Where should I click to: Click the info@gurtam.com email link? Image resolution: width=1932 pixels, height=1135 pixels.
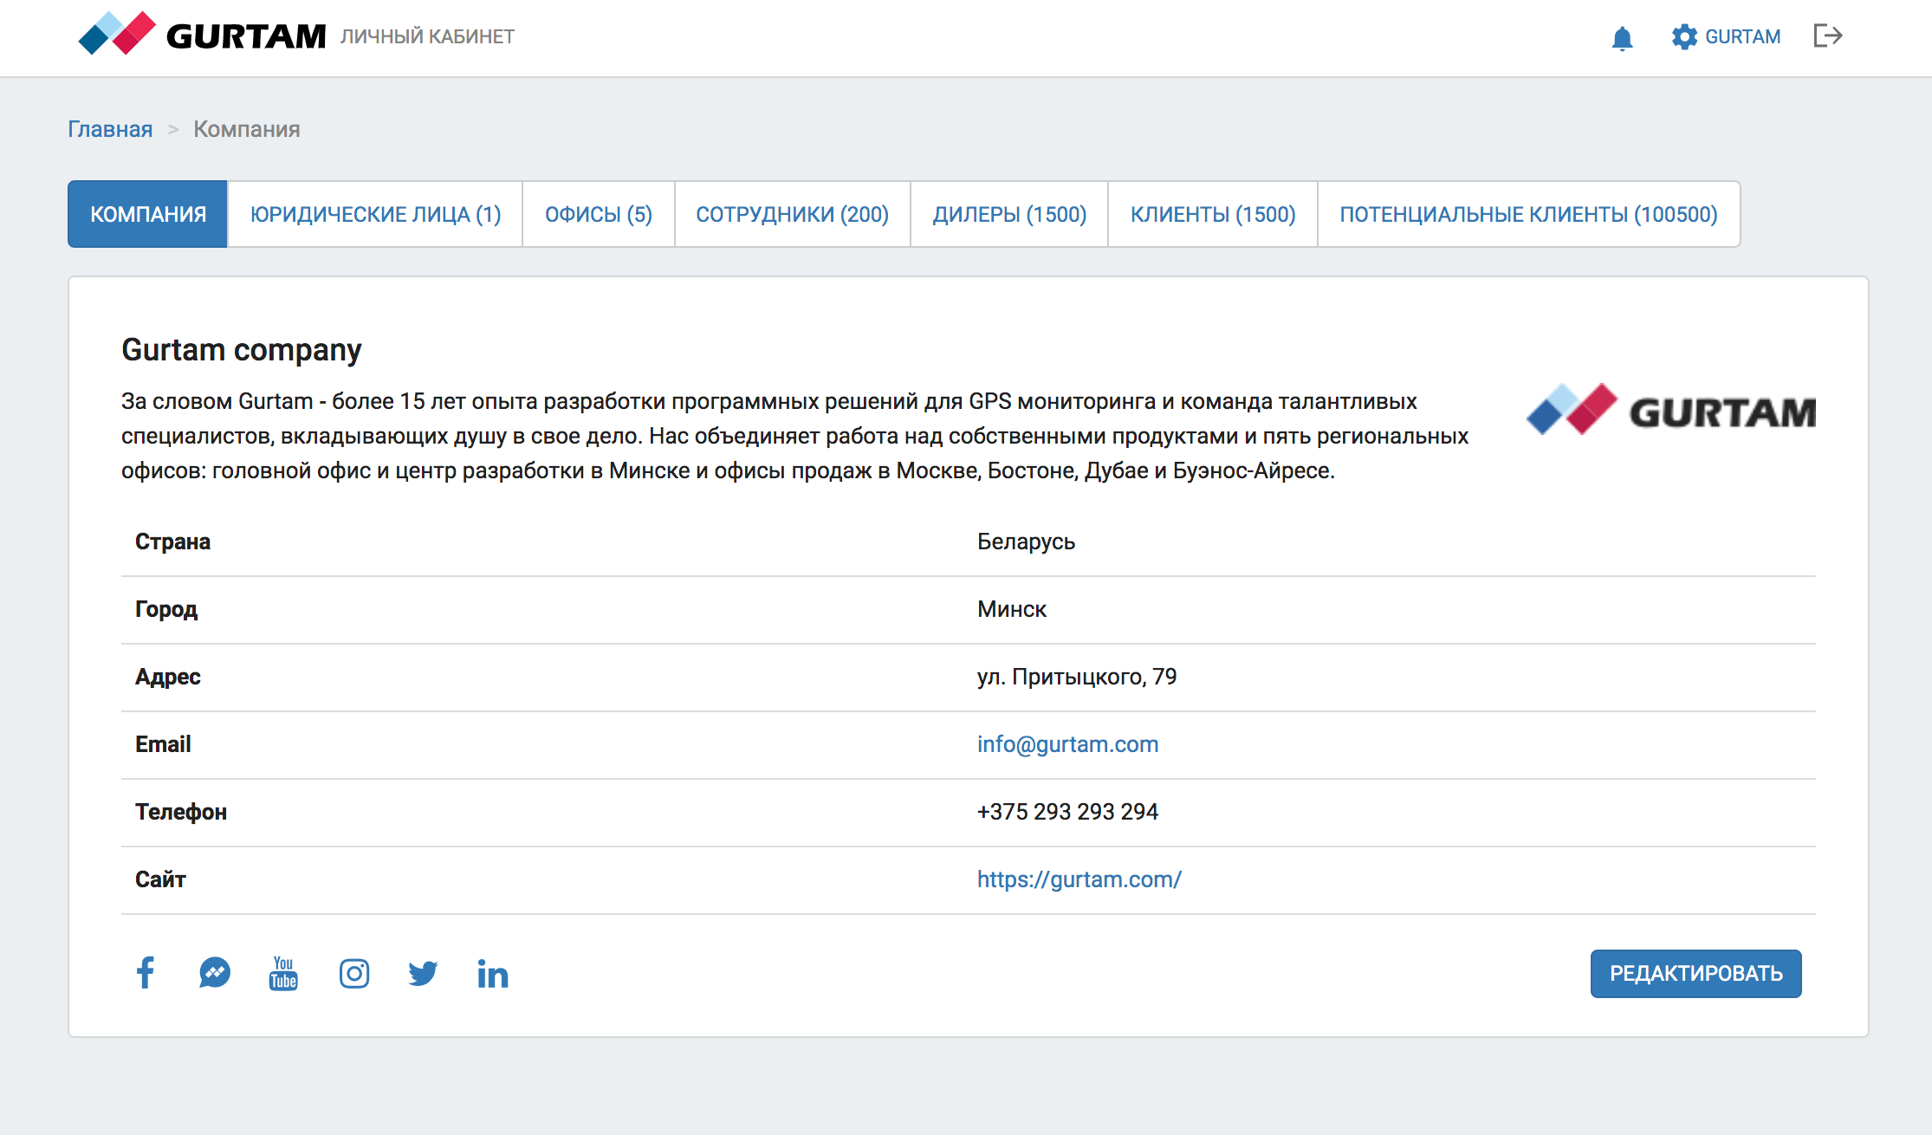[x=1067, y=744]
